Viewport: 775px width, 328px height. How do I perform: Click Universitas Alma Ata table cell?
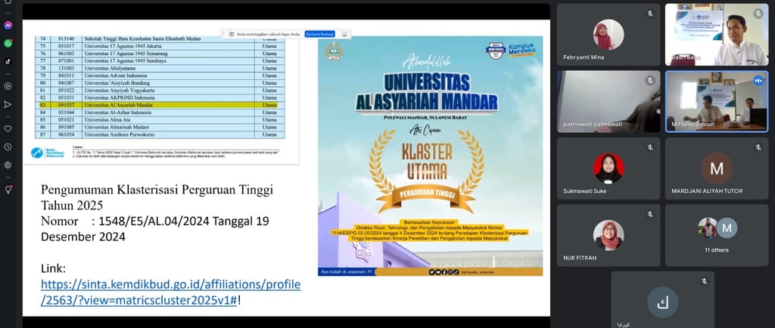(x=169, y=120)
